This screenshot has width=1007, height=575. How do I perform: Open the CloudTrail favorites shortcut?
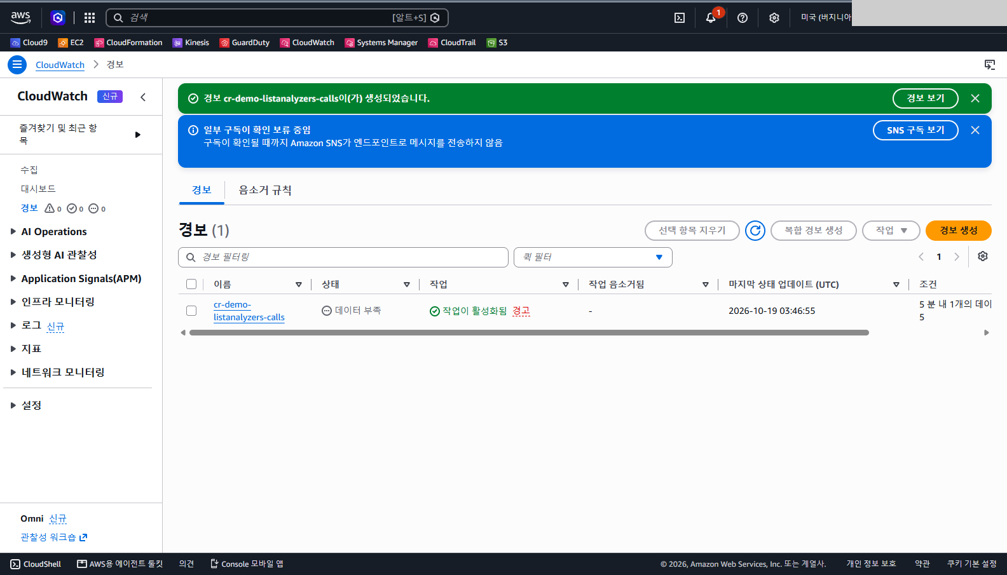point(452,43)
